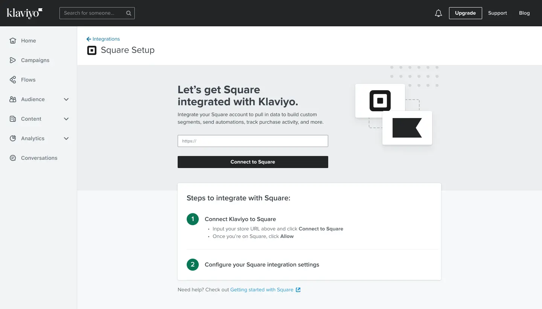Viewport: 542px width, 309px height.
Task: Focus the store URL https:// field
Action: tap(253, 141)
